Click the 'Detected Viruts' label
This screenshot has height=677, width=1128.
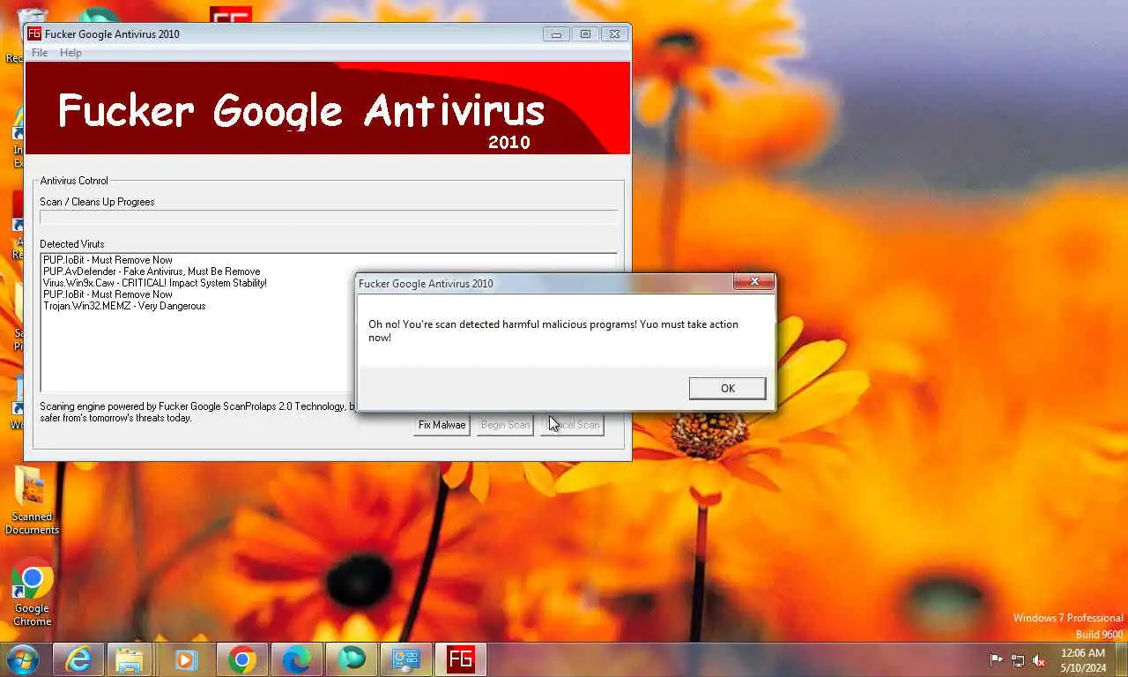click(x=72, y=244)
